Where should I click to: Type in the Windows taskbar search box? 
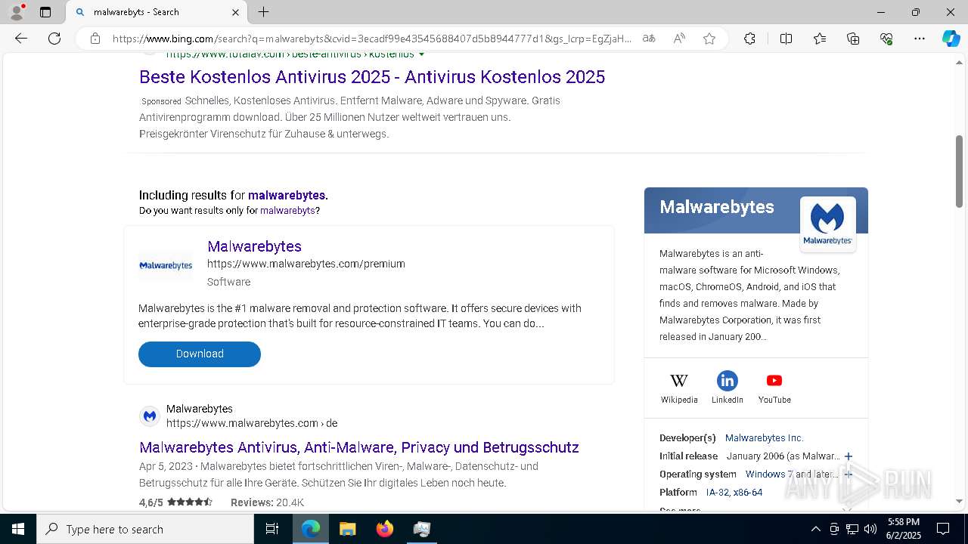click(x=145, y=529)
